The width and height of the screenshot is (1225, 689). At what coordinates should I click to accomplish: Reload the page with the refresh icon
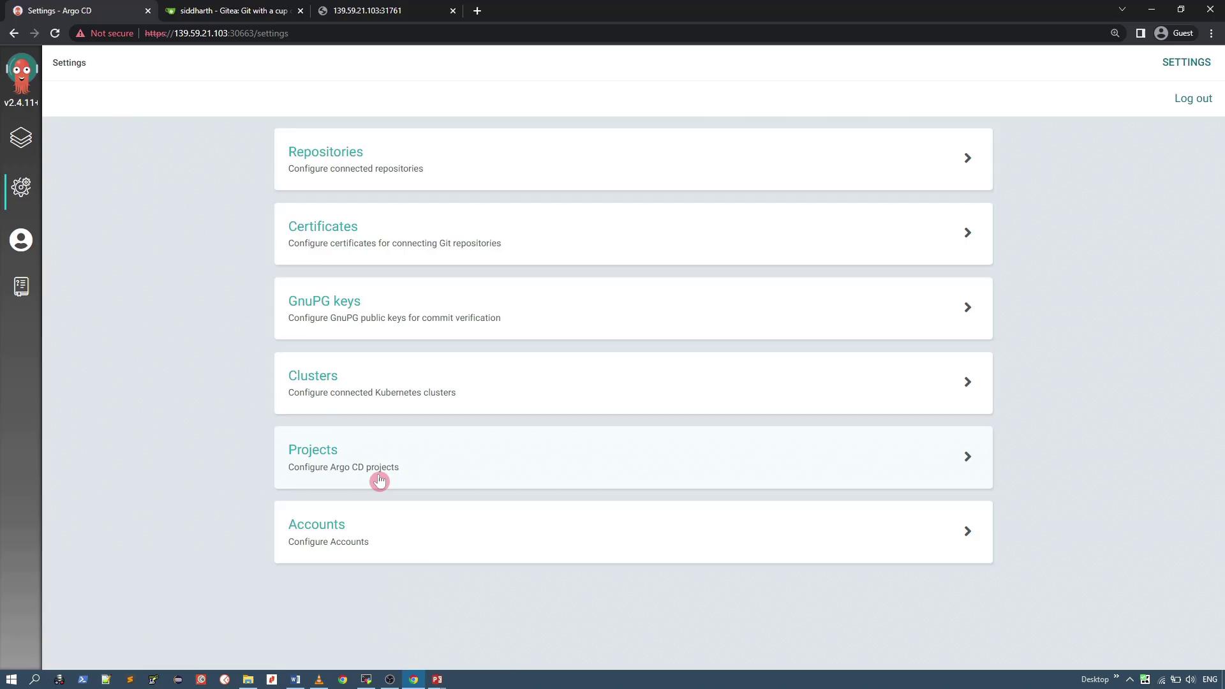pos(55,33)
